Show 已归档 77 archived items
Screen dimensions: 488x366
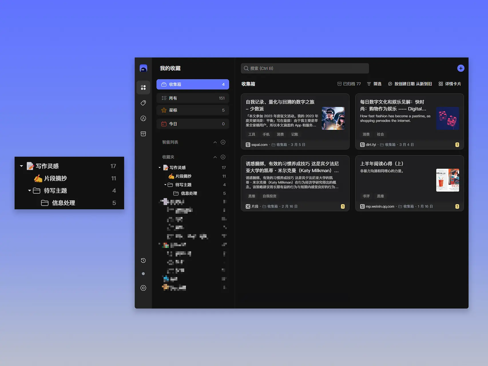point(349,84)
